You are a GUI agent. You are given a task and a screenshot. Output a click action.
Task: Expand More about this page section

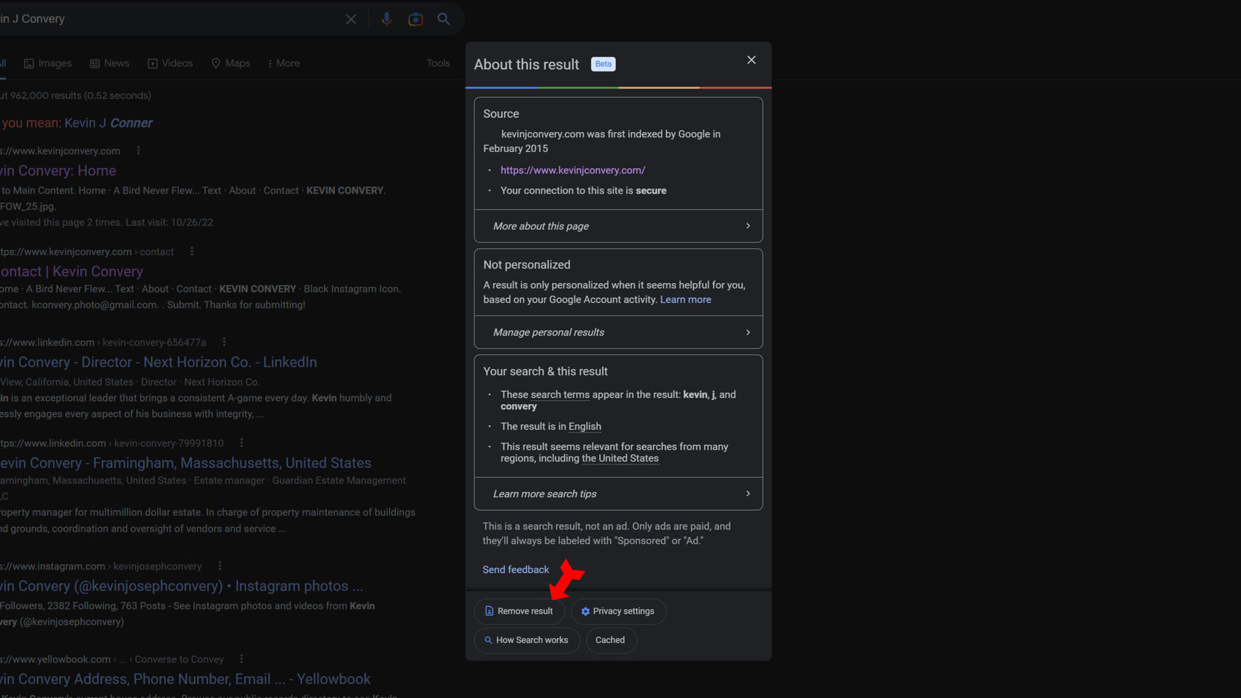pos(619,226)
